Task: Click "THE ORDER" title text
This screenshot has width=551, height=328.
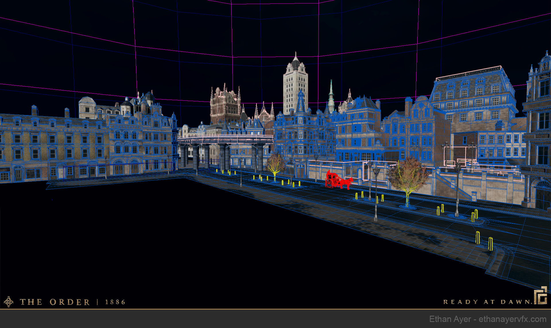Action: point(55,302)
